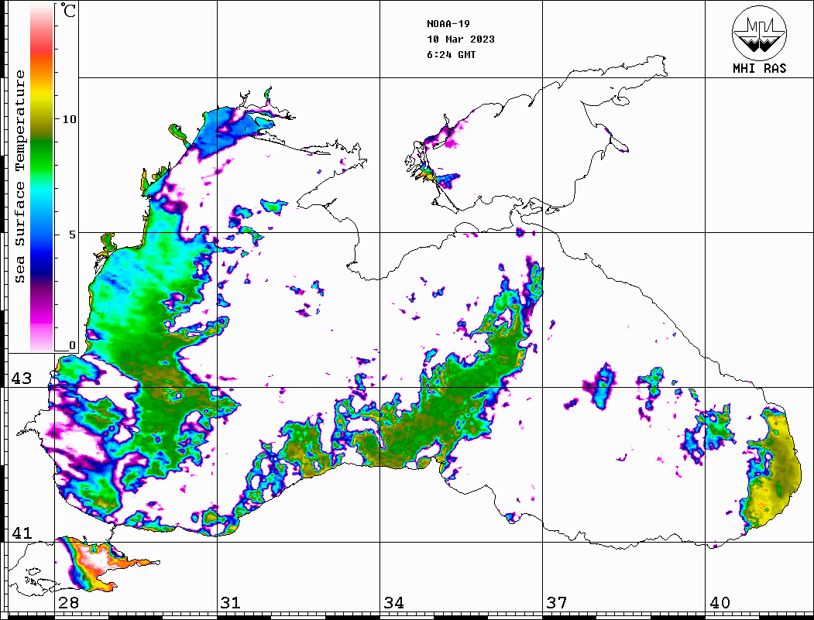Click the longitude label 34

(x=394, y=603)
